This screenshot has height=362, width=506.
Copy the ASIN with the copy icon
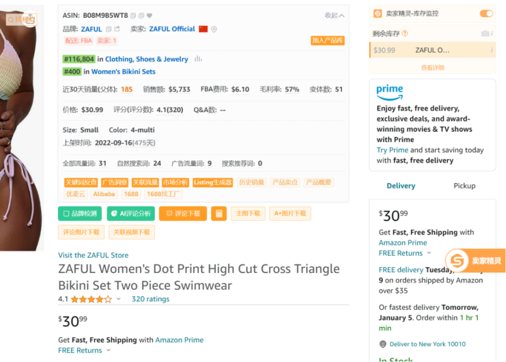tap(133, 15)
